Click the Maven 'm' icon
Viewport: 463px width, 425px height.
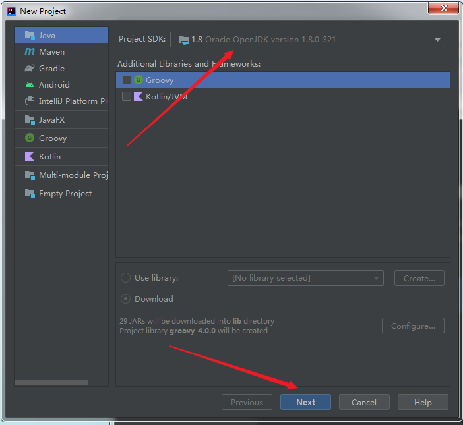coord(30,51)
